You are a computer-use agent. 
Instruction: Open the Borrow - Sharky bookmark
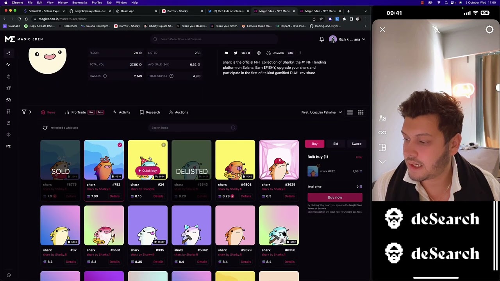point(127,26)
